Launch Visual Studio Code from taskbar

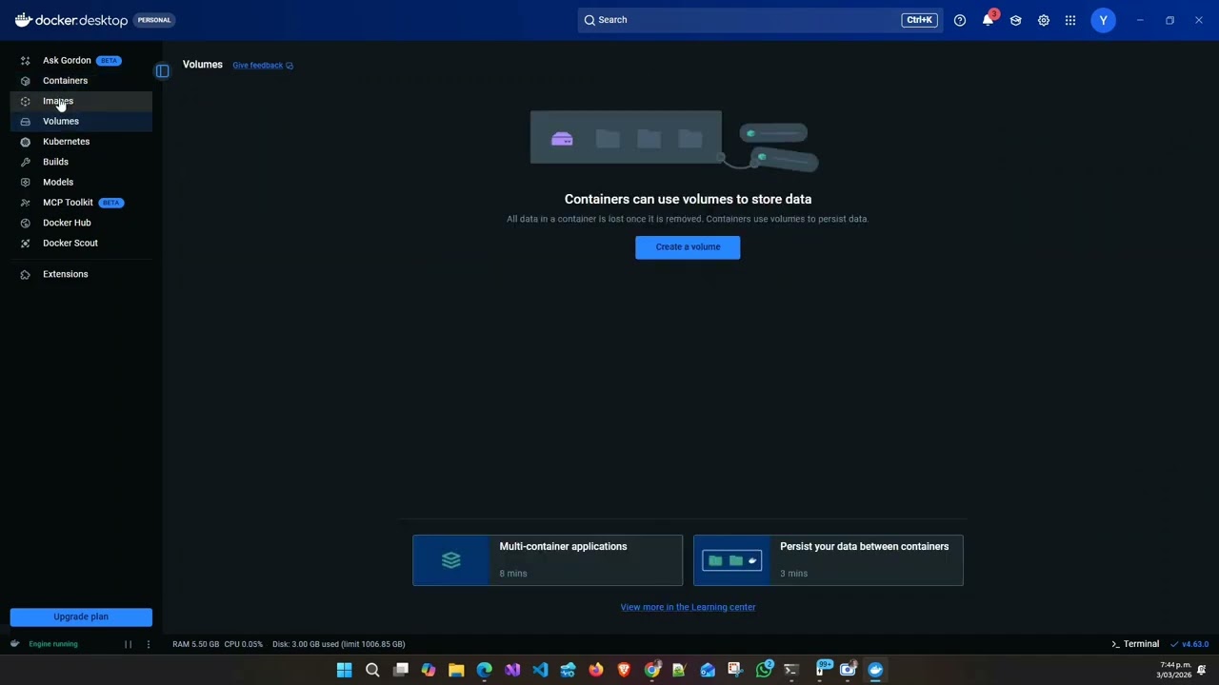click(x=540, y=670)
